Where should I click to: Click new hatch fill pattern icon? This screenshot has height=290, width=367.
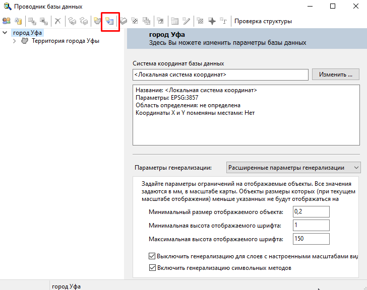[x=200, y=21]
